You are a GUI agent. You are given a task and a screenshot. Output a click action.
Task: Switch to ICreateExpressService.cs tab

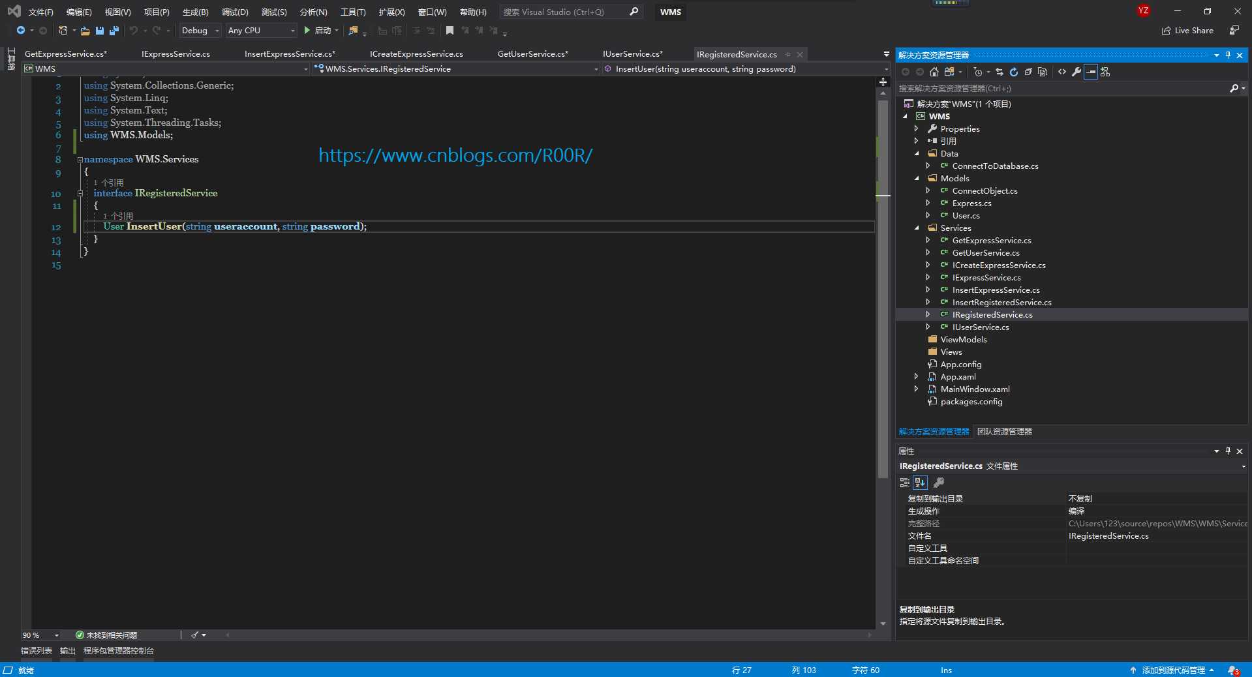coord(416,54)
